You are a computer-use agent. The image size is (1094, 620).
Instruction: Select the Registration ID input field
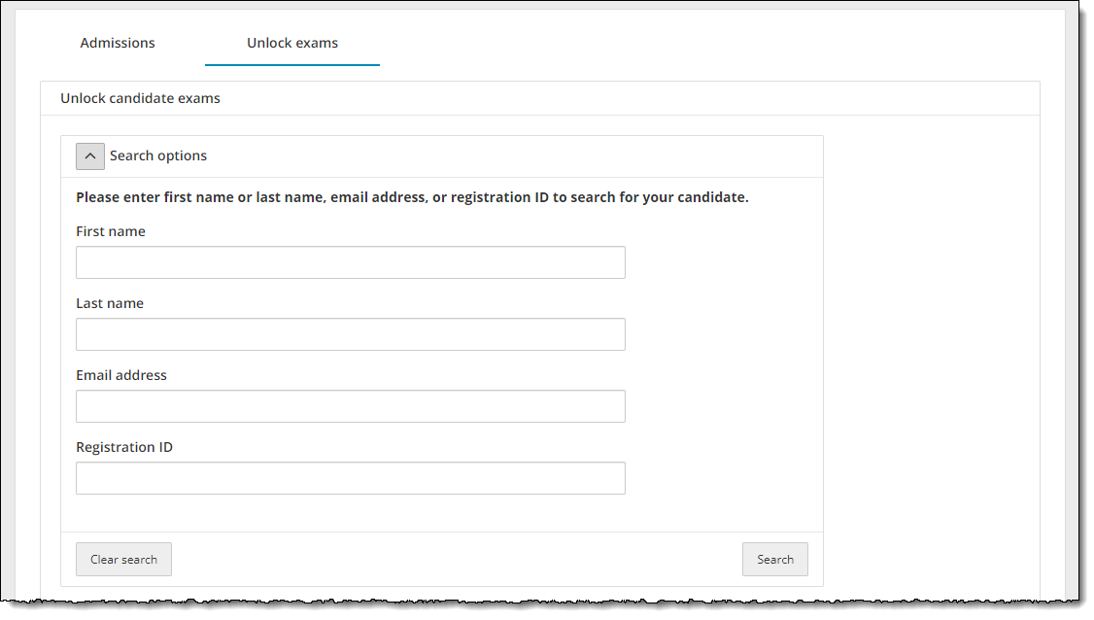(x=350, y=478)
